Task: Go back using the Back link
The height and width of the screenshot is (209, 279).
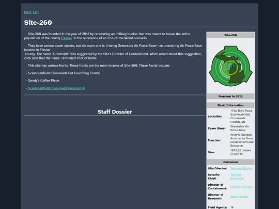Action: (27, 12)
